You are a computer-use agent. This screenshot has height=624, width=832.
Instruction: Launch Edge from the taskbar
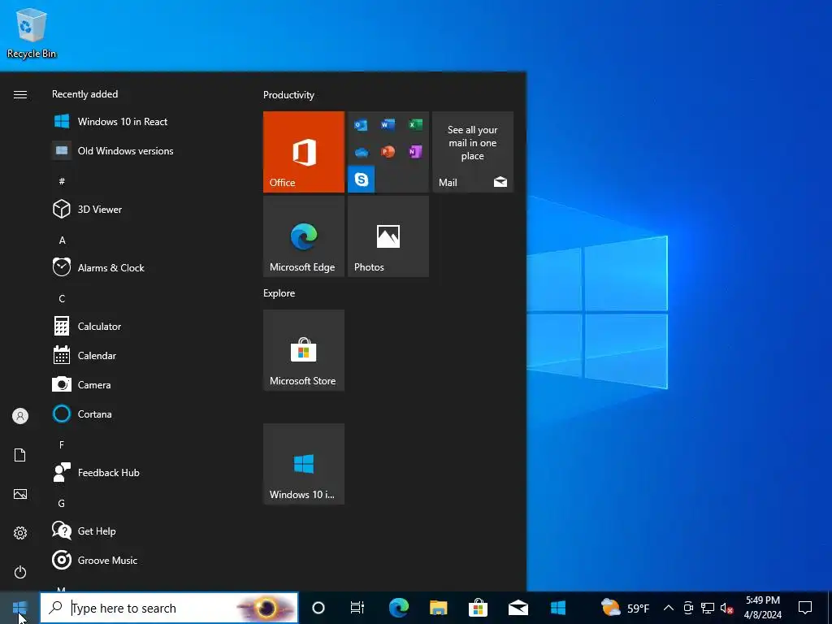(398, 608)
